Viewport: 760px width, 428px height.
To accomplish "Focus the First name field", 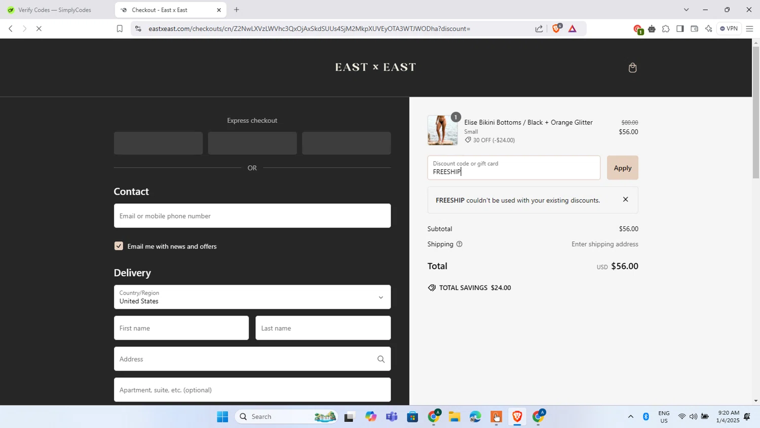I will (x=181, y=328).
